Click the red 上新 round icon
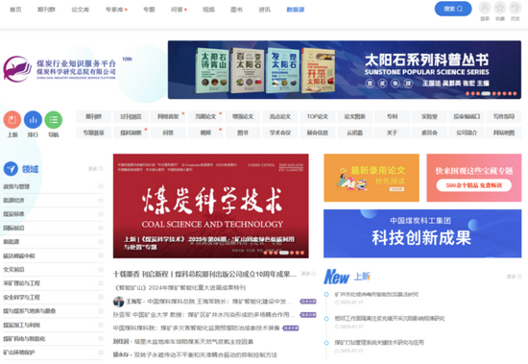The height and width of the screenshot is (364, 528). point(12,120)
